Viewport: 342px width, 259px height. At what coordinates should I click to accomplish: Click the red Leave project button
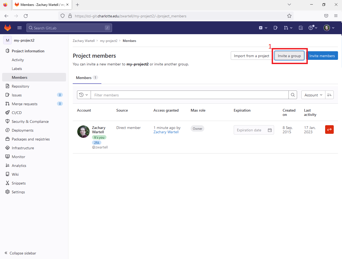[329, 129]
